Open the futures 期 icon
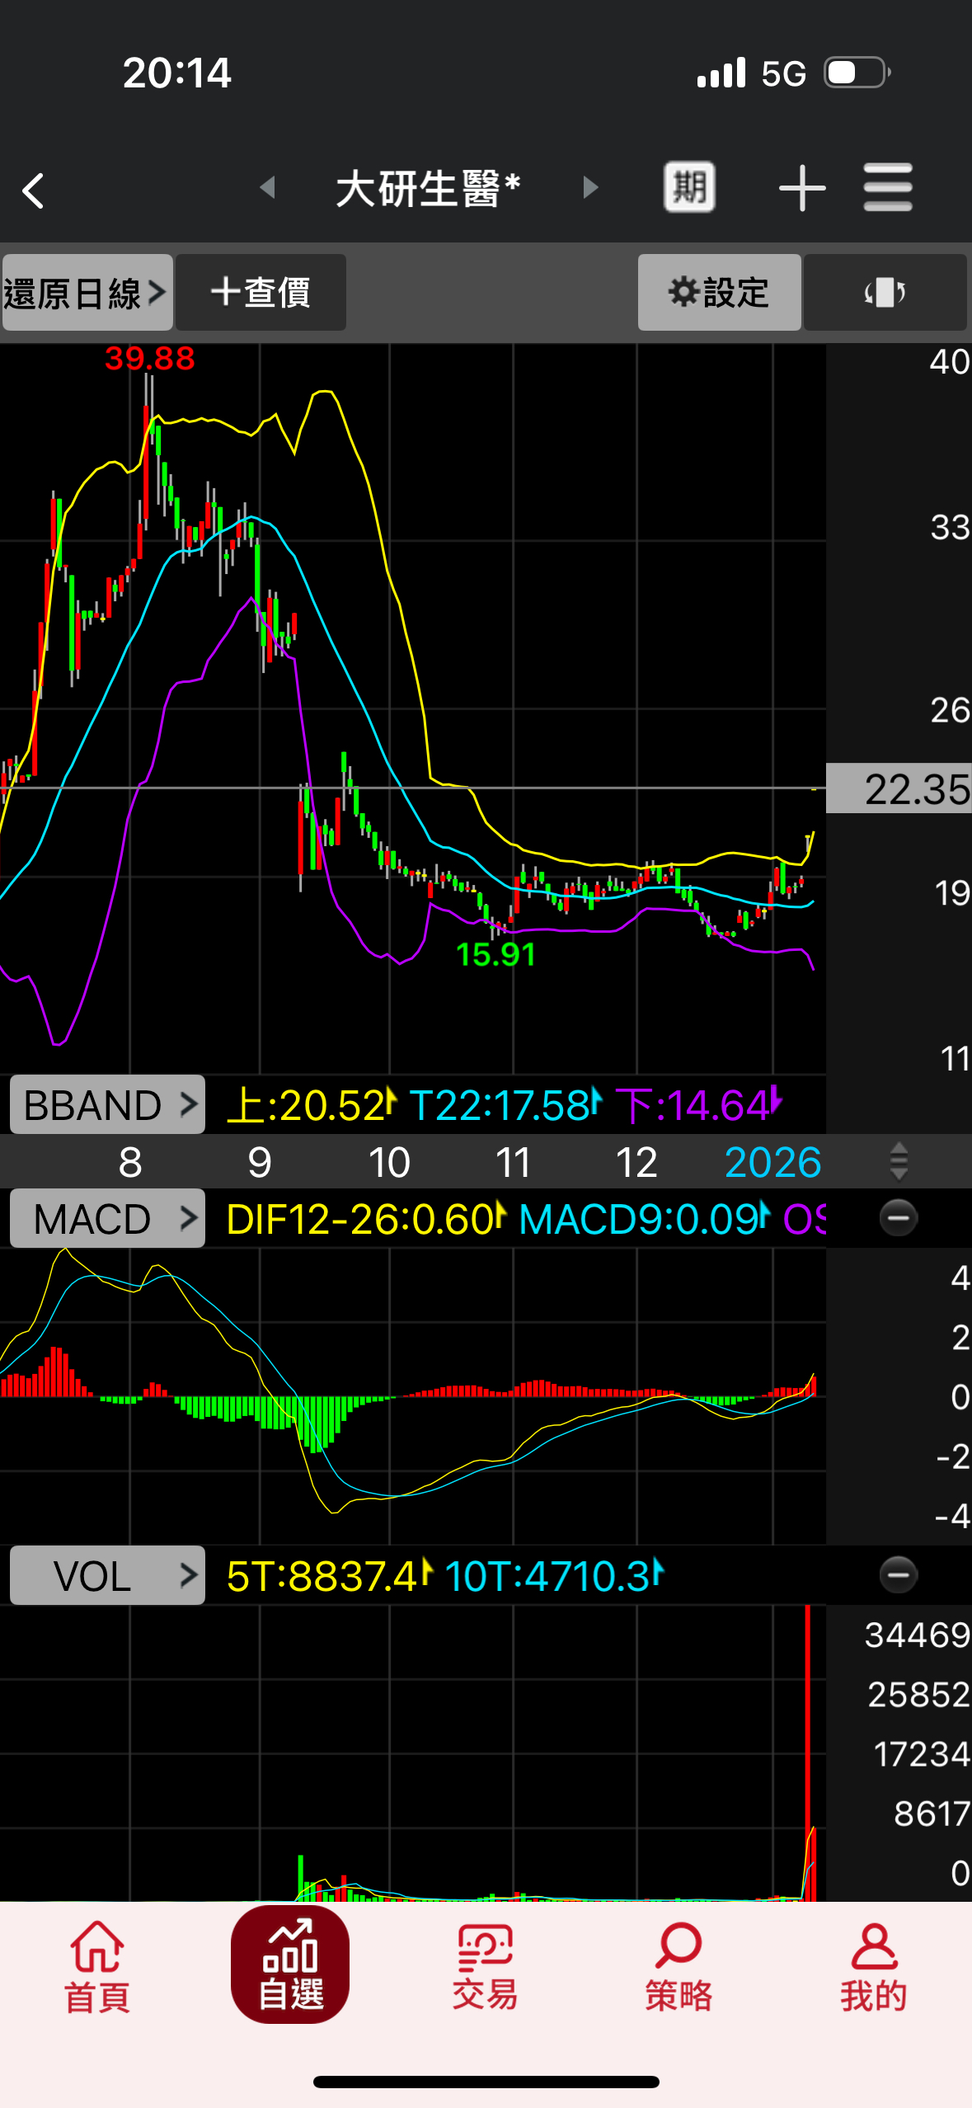972x2108 pixels. (689, 187)
